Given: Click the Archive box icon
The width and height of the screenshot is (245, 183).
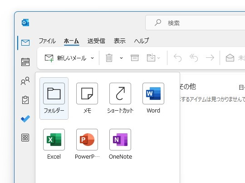Looking at the screenshot, I should [135, 58].
